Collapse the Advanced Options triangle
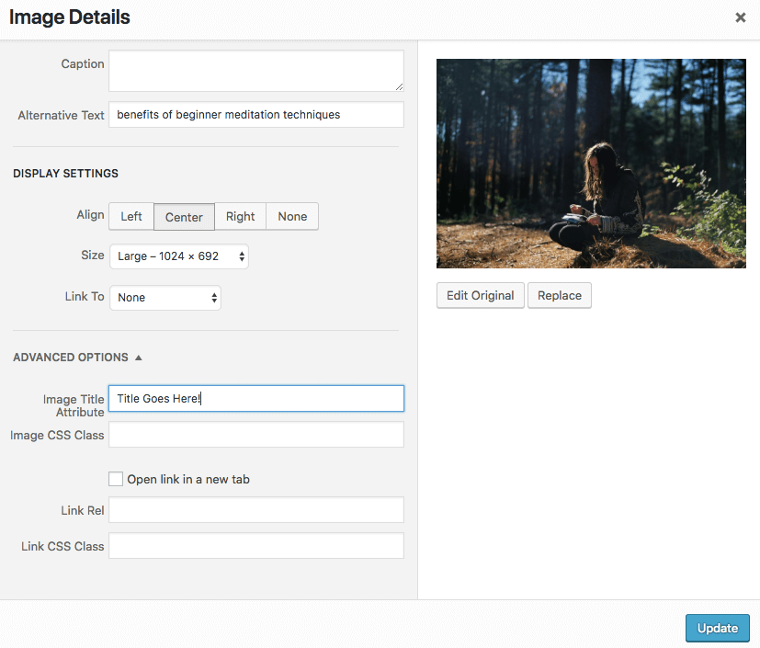The image size is (760, 648). [139, 358]
